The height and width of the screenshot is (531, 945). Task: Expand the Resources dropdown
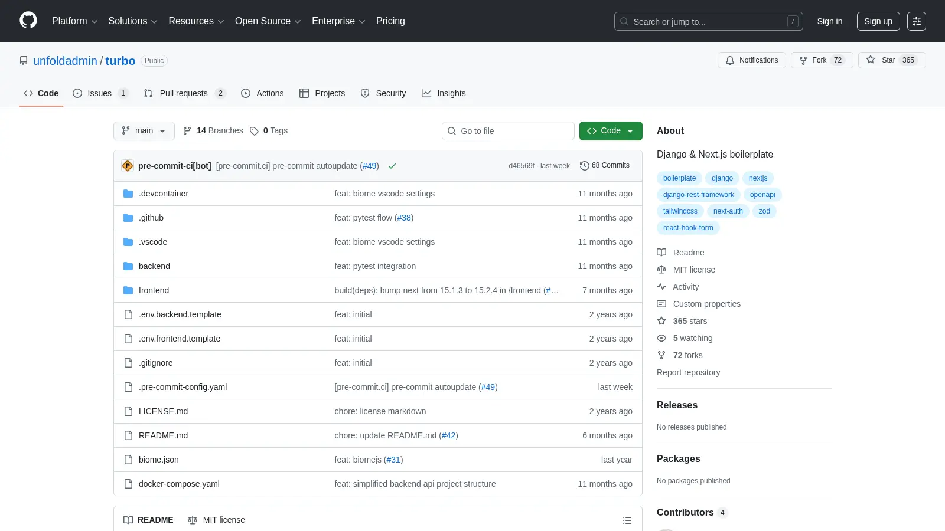[196, 21]
